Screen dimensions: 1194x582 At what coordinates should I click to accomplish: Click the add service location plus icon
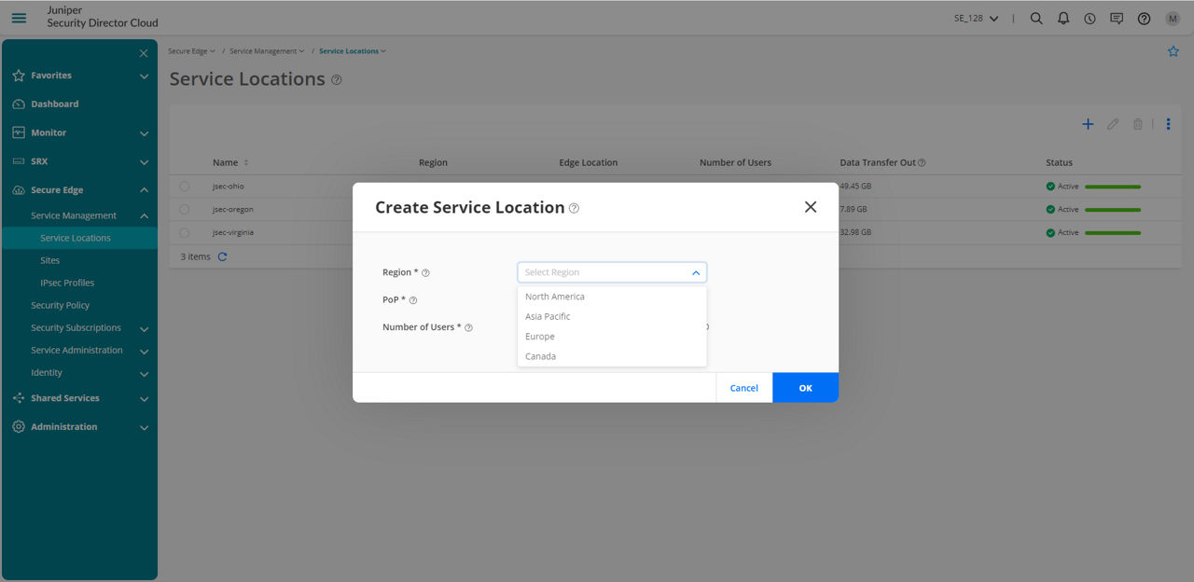click(1088, 123)
